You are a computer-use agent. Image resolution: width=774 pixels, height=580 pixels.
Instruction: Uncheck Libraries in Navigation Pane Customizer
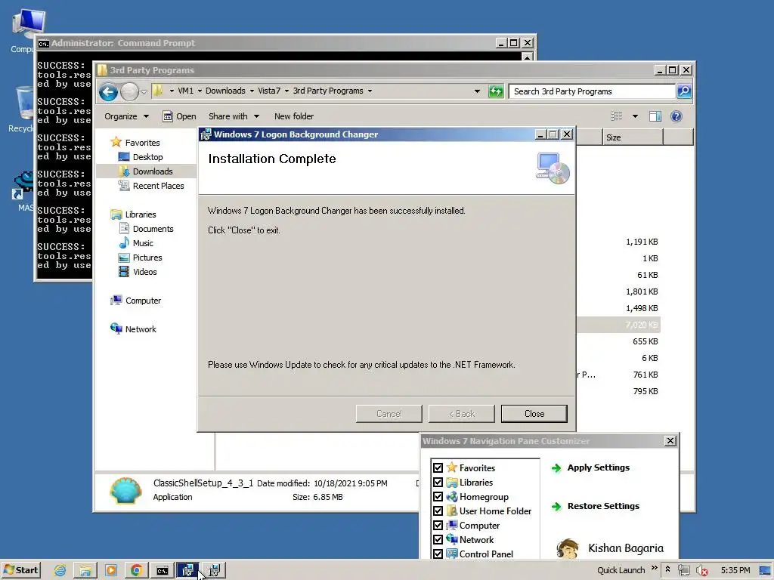(438, 482)
